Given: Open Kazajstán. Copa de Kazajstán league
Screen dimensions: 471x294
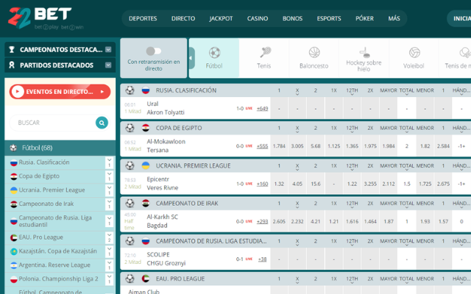Looking at the screenshot, I should pos(58,251).
